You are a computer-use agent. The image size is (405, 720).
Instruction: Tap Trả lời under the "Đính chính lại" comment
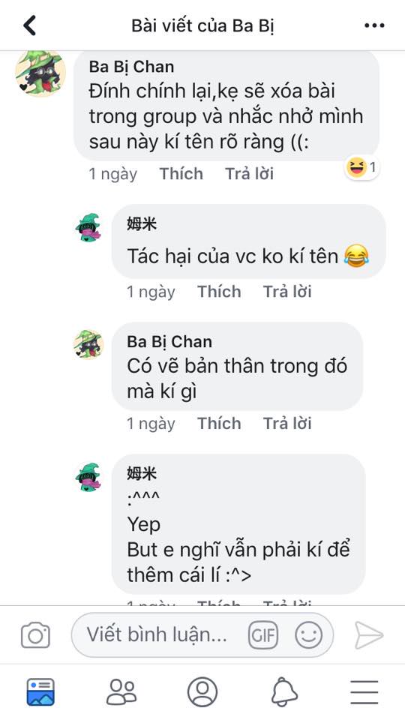pos(249,174)
